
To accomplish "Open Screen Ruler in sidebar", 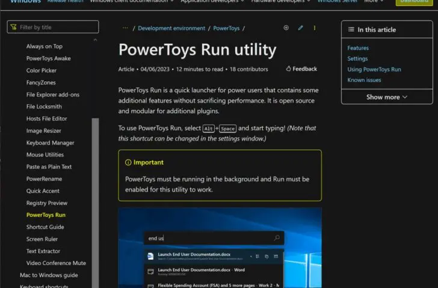I will (42, 239).
